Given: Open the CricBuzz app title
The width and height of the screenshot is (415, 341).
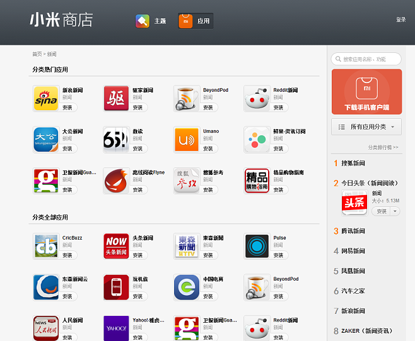Looking at the screenshot, I should tap(73, 238).
